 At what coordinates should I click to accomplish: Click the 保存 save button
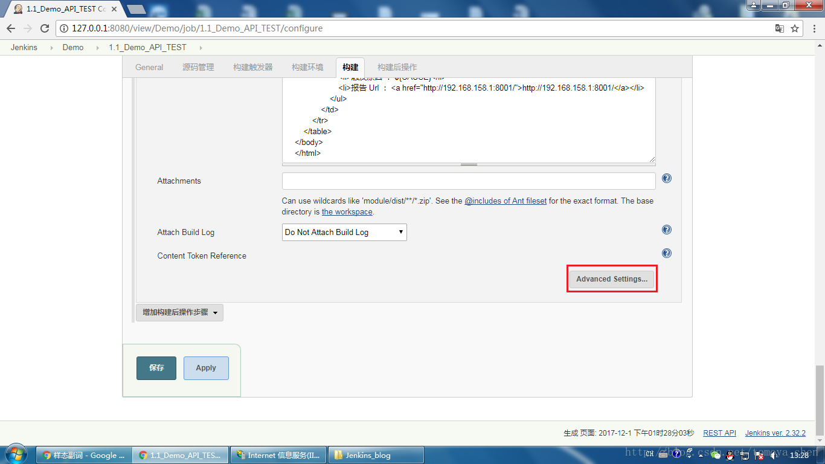[x=156, y=368]
